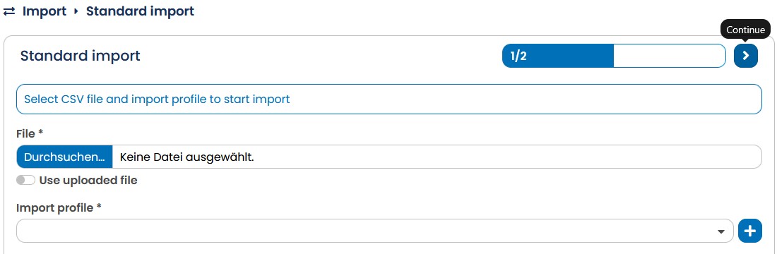Viewport: 777px width, 254px height.
Task: Open the Import profile combo box
Action: click(x=374, y=231)
